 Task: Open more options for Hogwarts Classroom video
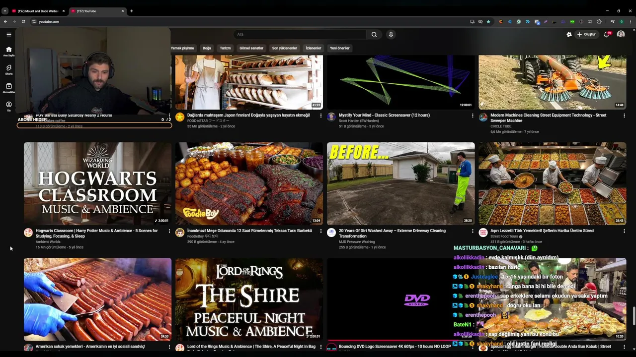[169, 231]
